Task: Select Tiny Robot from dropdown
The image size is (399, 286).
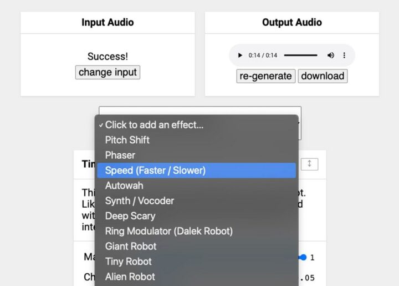Action: click(129, 261)
